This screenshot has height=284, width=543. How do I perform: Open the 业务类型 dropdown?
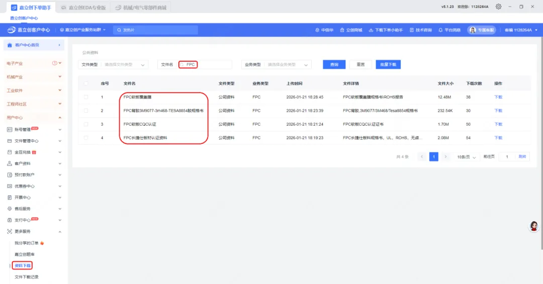click(x=288, y=65)
